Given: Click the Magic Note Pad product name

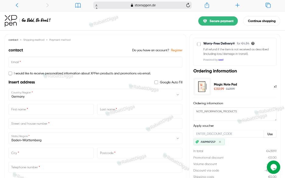Looking at the screenshot, I should [225, 84].
